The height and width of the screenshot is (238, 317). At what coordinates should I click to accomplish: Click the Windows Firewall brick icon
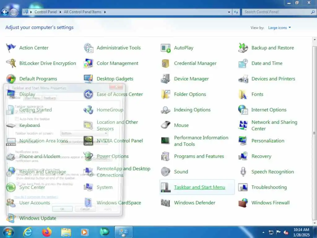(243, 203)
